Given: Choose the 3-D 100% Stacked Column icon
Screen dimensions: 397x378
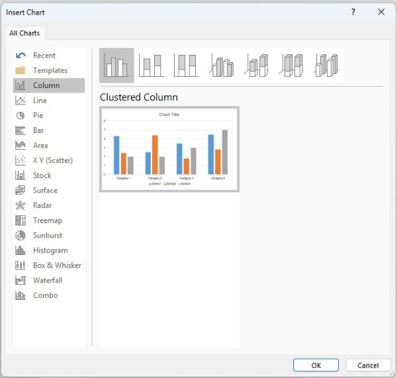Looking at the screenshot, I should (x=292, y=65).
